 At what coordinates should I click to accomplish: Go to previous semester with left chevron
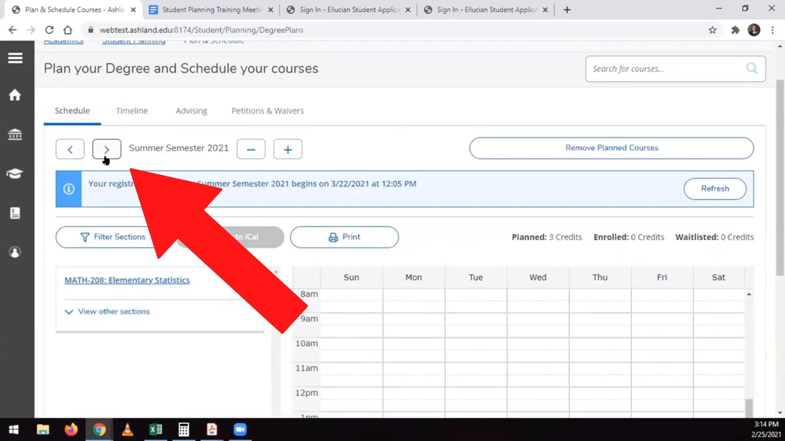tap(70, 149)
